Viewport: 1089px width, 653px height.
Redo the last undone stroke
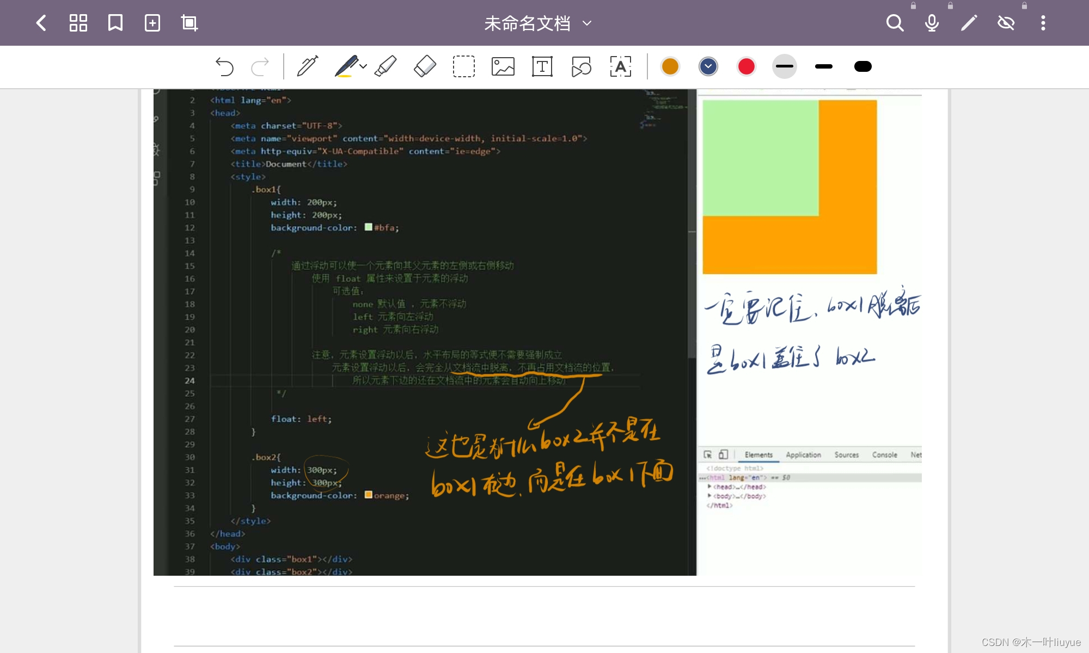pyautogui.click(x=260, y=66)
